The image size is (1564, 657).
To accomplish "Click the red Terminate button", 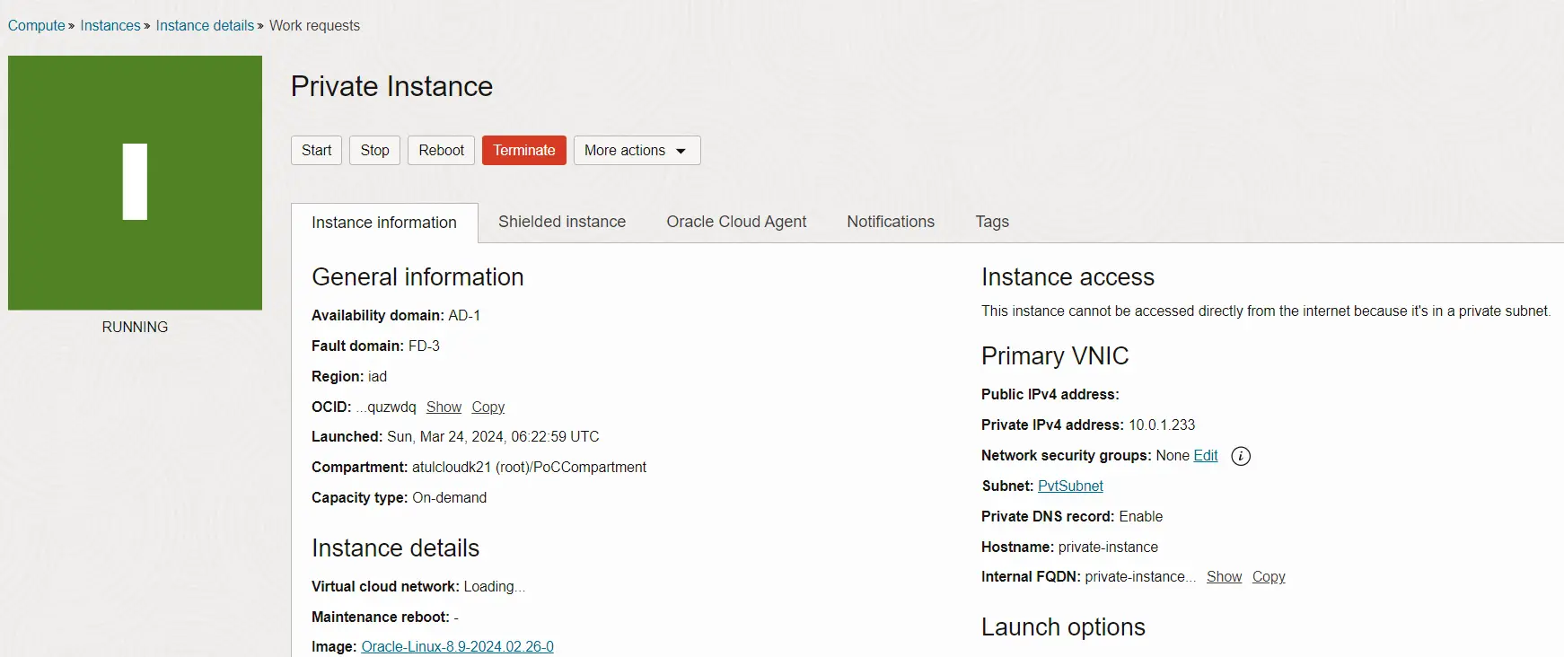I will click(x=523, y=151).
